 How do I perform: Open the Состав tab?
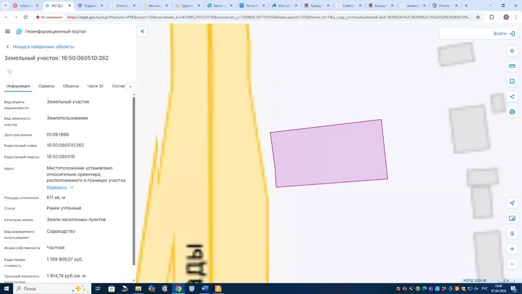tap(118, 86)
